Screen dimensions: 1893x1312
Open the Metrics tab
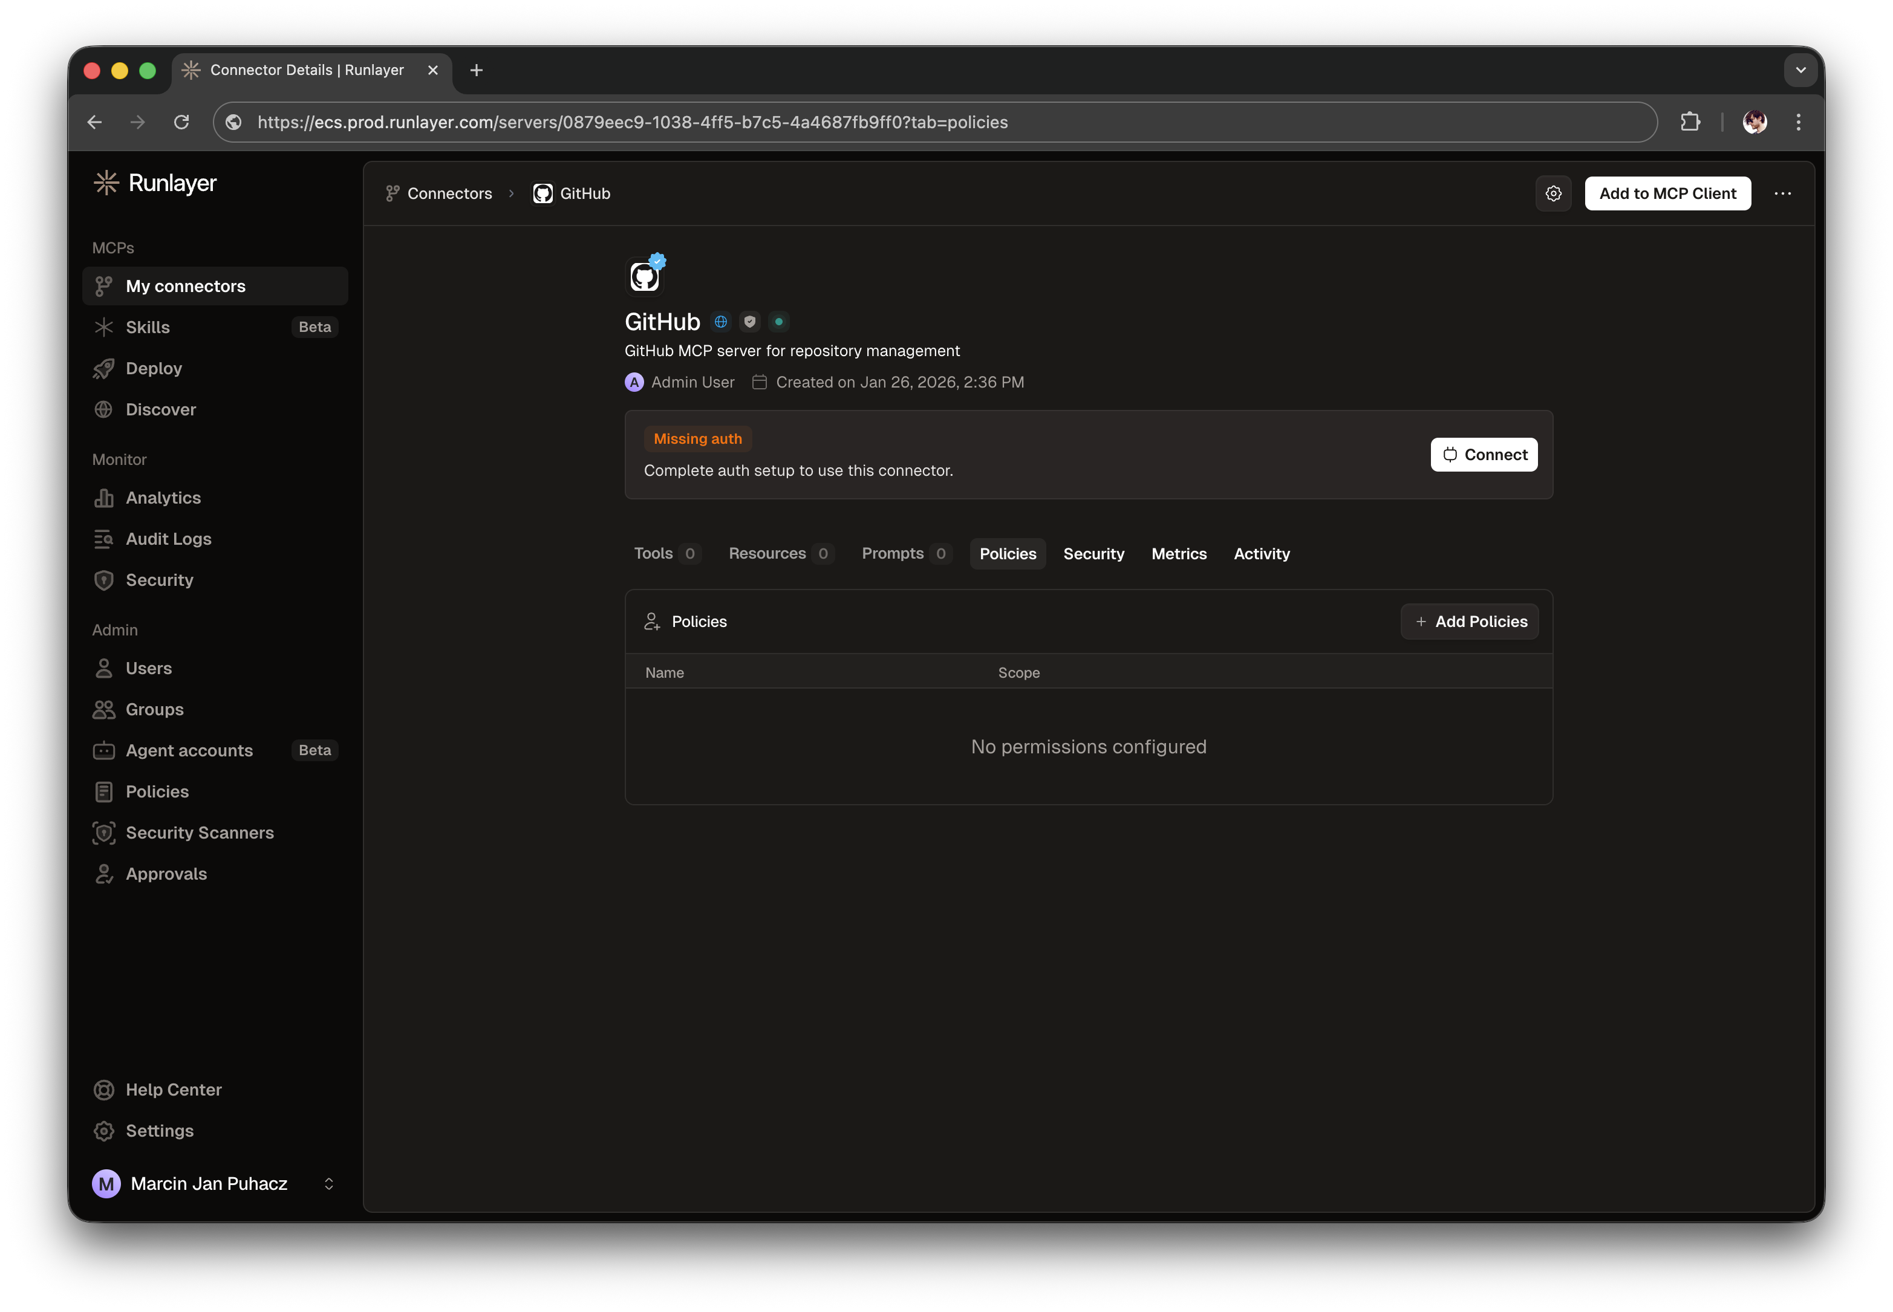coord(1178,553)
